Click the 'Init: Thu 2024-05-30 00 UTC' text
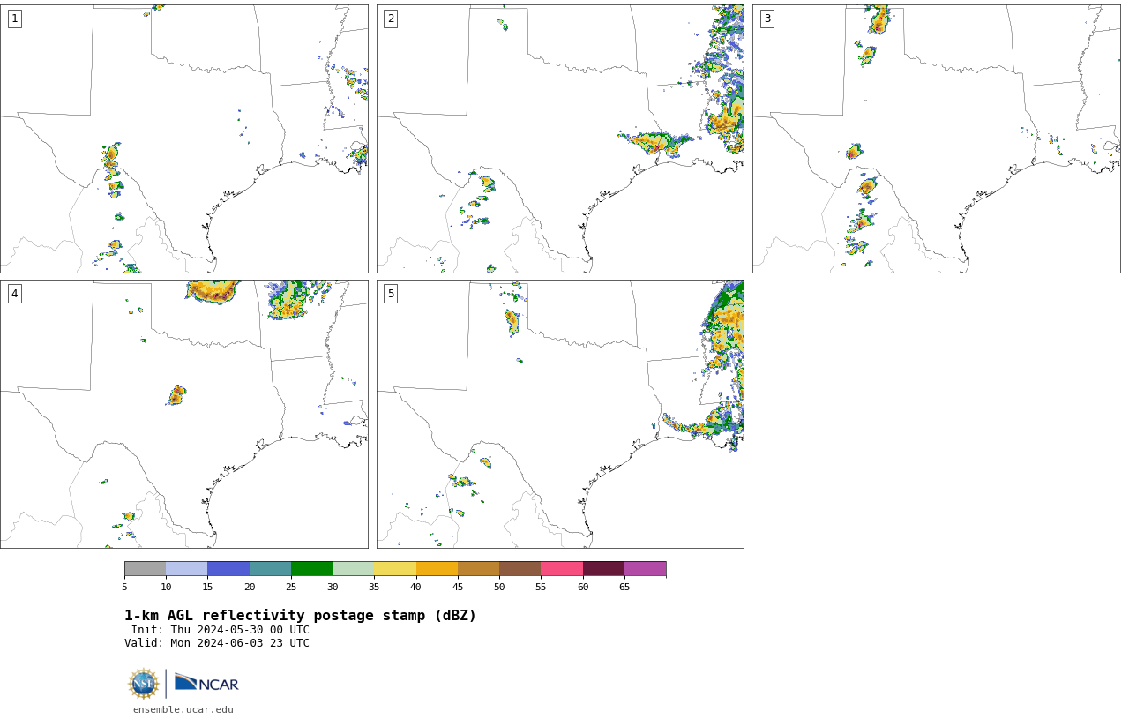 pyautogui.click(x=221, y=630)
